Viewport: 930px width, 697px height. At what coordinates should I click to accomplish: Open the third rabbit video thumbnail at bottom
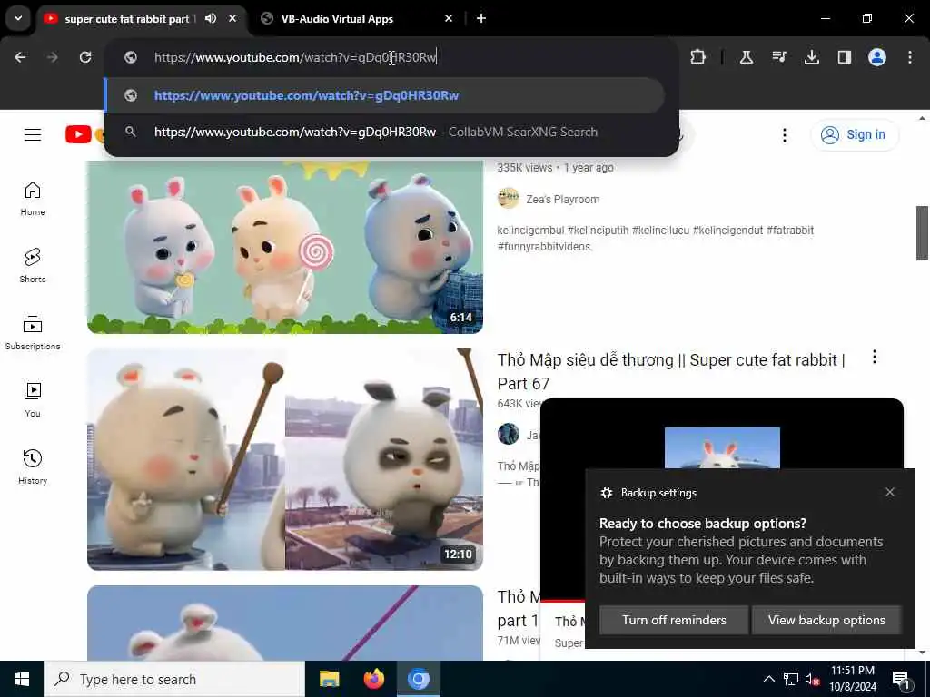click(284, 623)
